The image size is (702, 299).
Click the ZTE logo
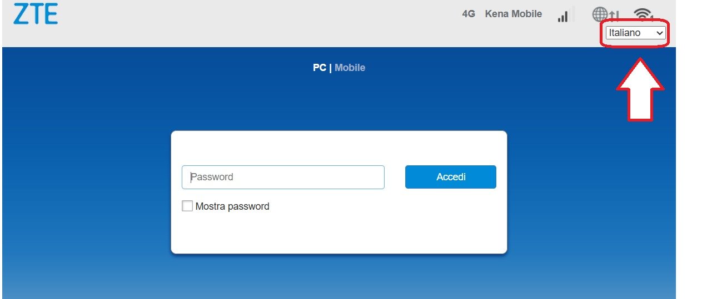(36, 14)
